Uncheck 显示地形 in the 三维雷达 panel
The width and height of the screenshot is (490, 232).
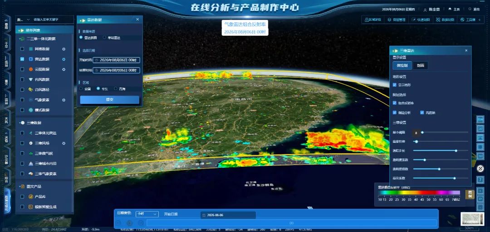(x=395, y=85)
